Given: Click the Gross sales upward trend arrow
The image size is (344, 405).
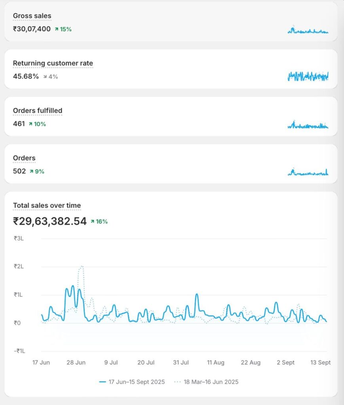Looking at the screenshot, I should [57, 29].
